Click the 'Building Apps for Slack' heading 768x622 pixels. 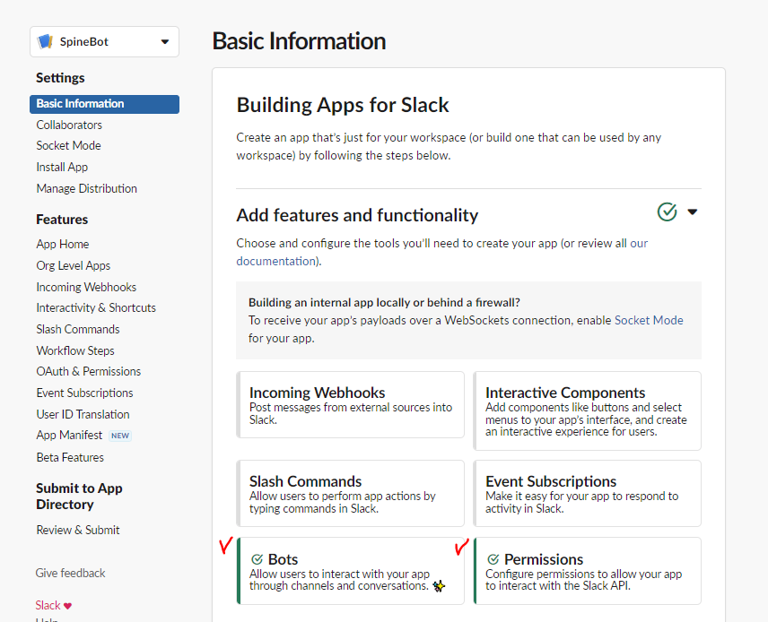(343, 105)
